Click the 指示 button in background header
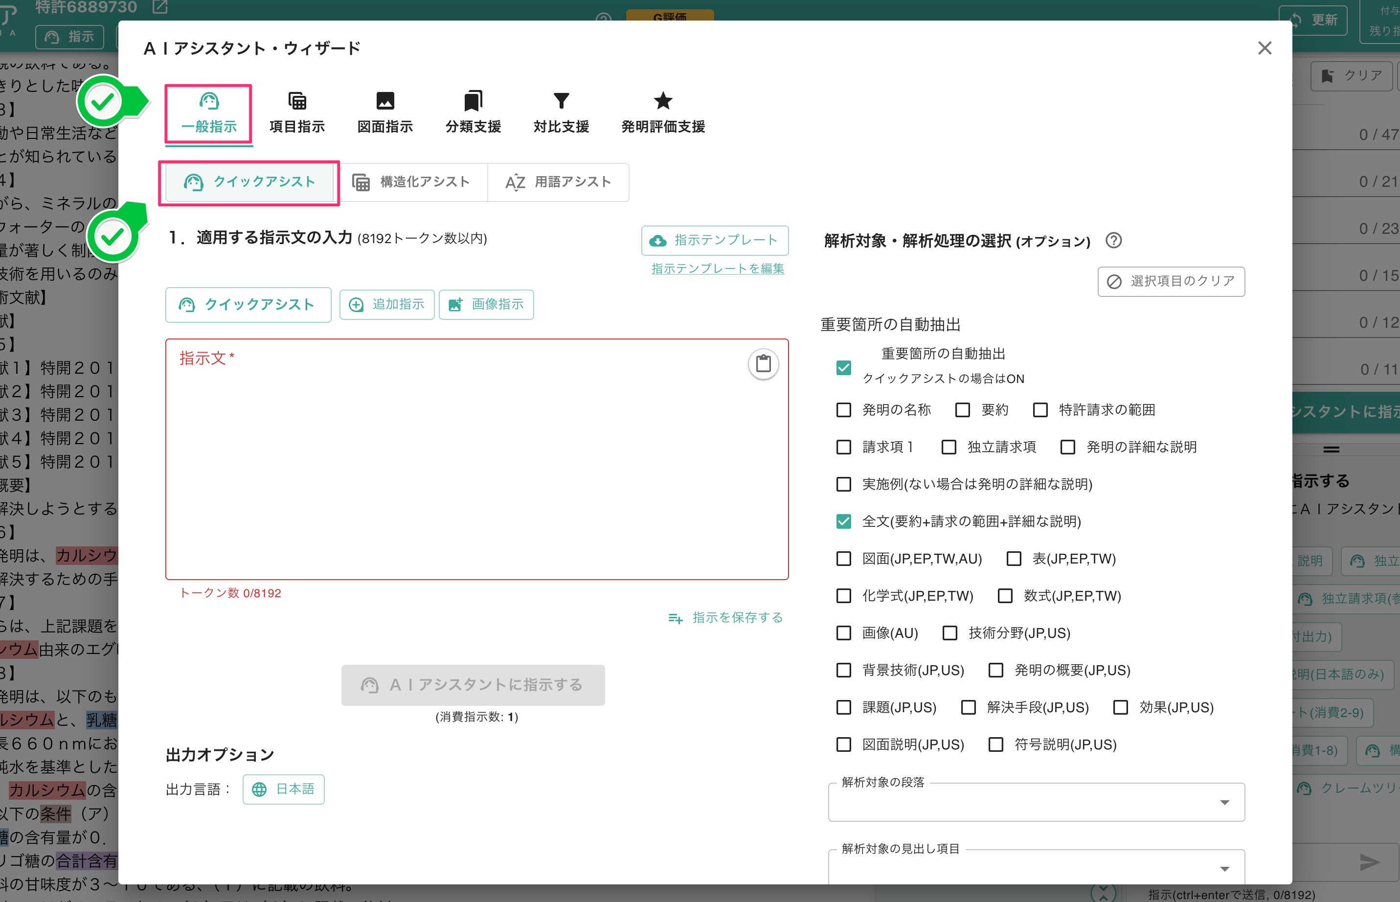 click(x=70, y=37)
